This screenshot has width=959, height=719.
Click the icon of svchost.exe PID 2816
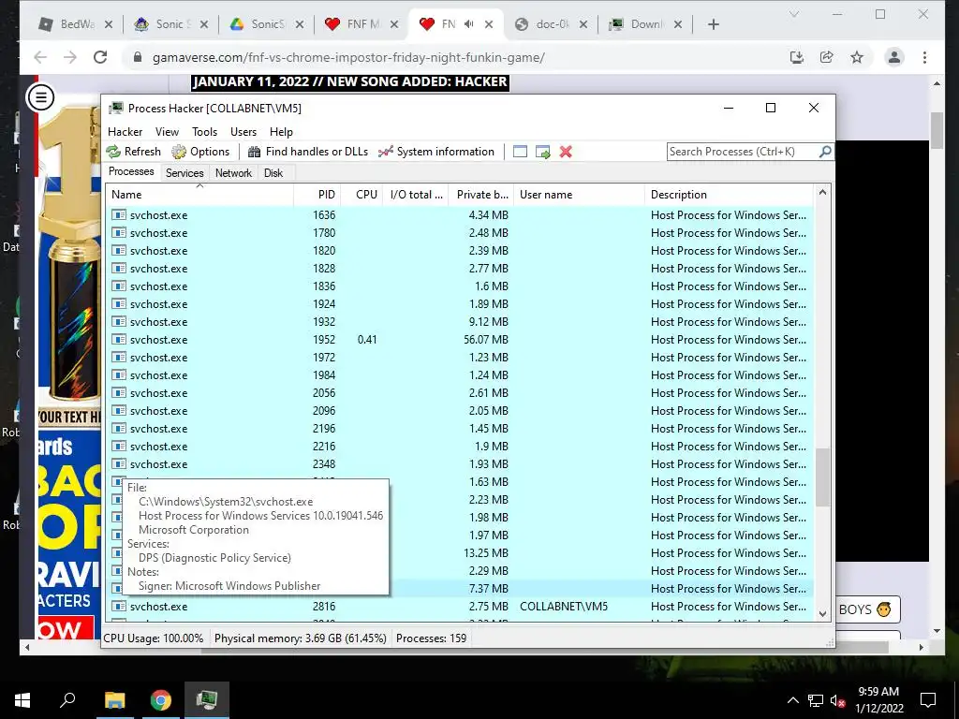click(119, 607)
